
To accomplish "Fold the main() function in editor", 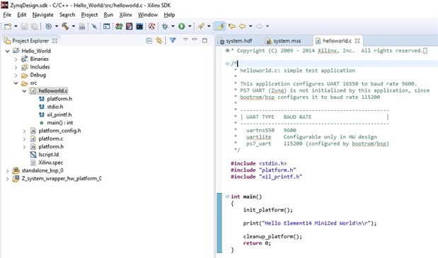I will (227, 197).
